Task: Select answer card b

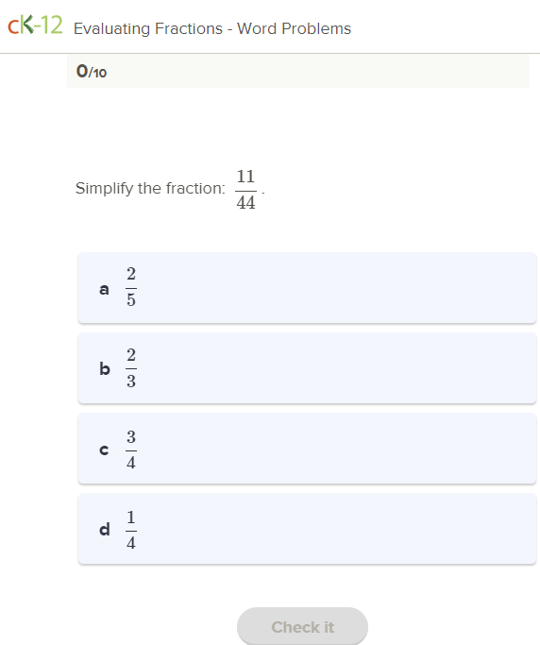Action: [x=307, y=368]
